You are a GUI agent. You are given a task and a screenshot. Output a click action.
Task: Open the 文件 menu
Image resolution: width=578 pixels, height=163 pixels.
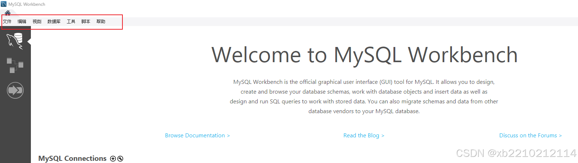[7, 22]
